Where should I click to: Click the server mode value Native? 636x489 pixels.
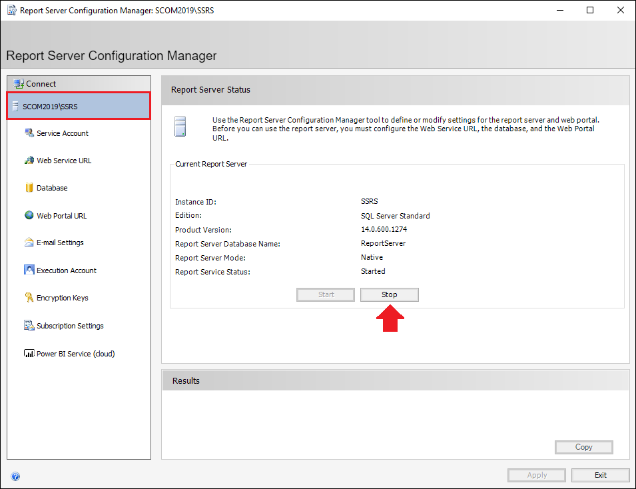tap(372, 257)
